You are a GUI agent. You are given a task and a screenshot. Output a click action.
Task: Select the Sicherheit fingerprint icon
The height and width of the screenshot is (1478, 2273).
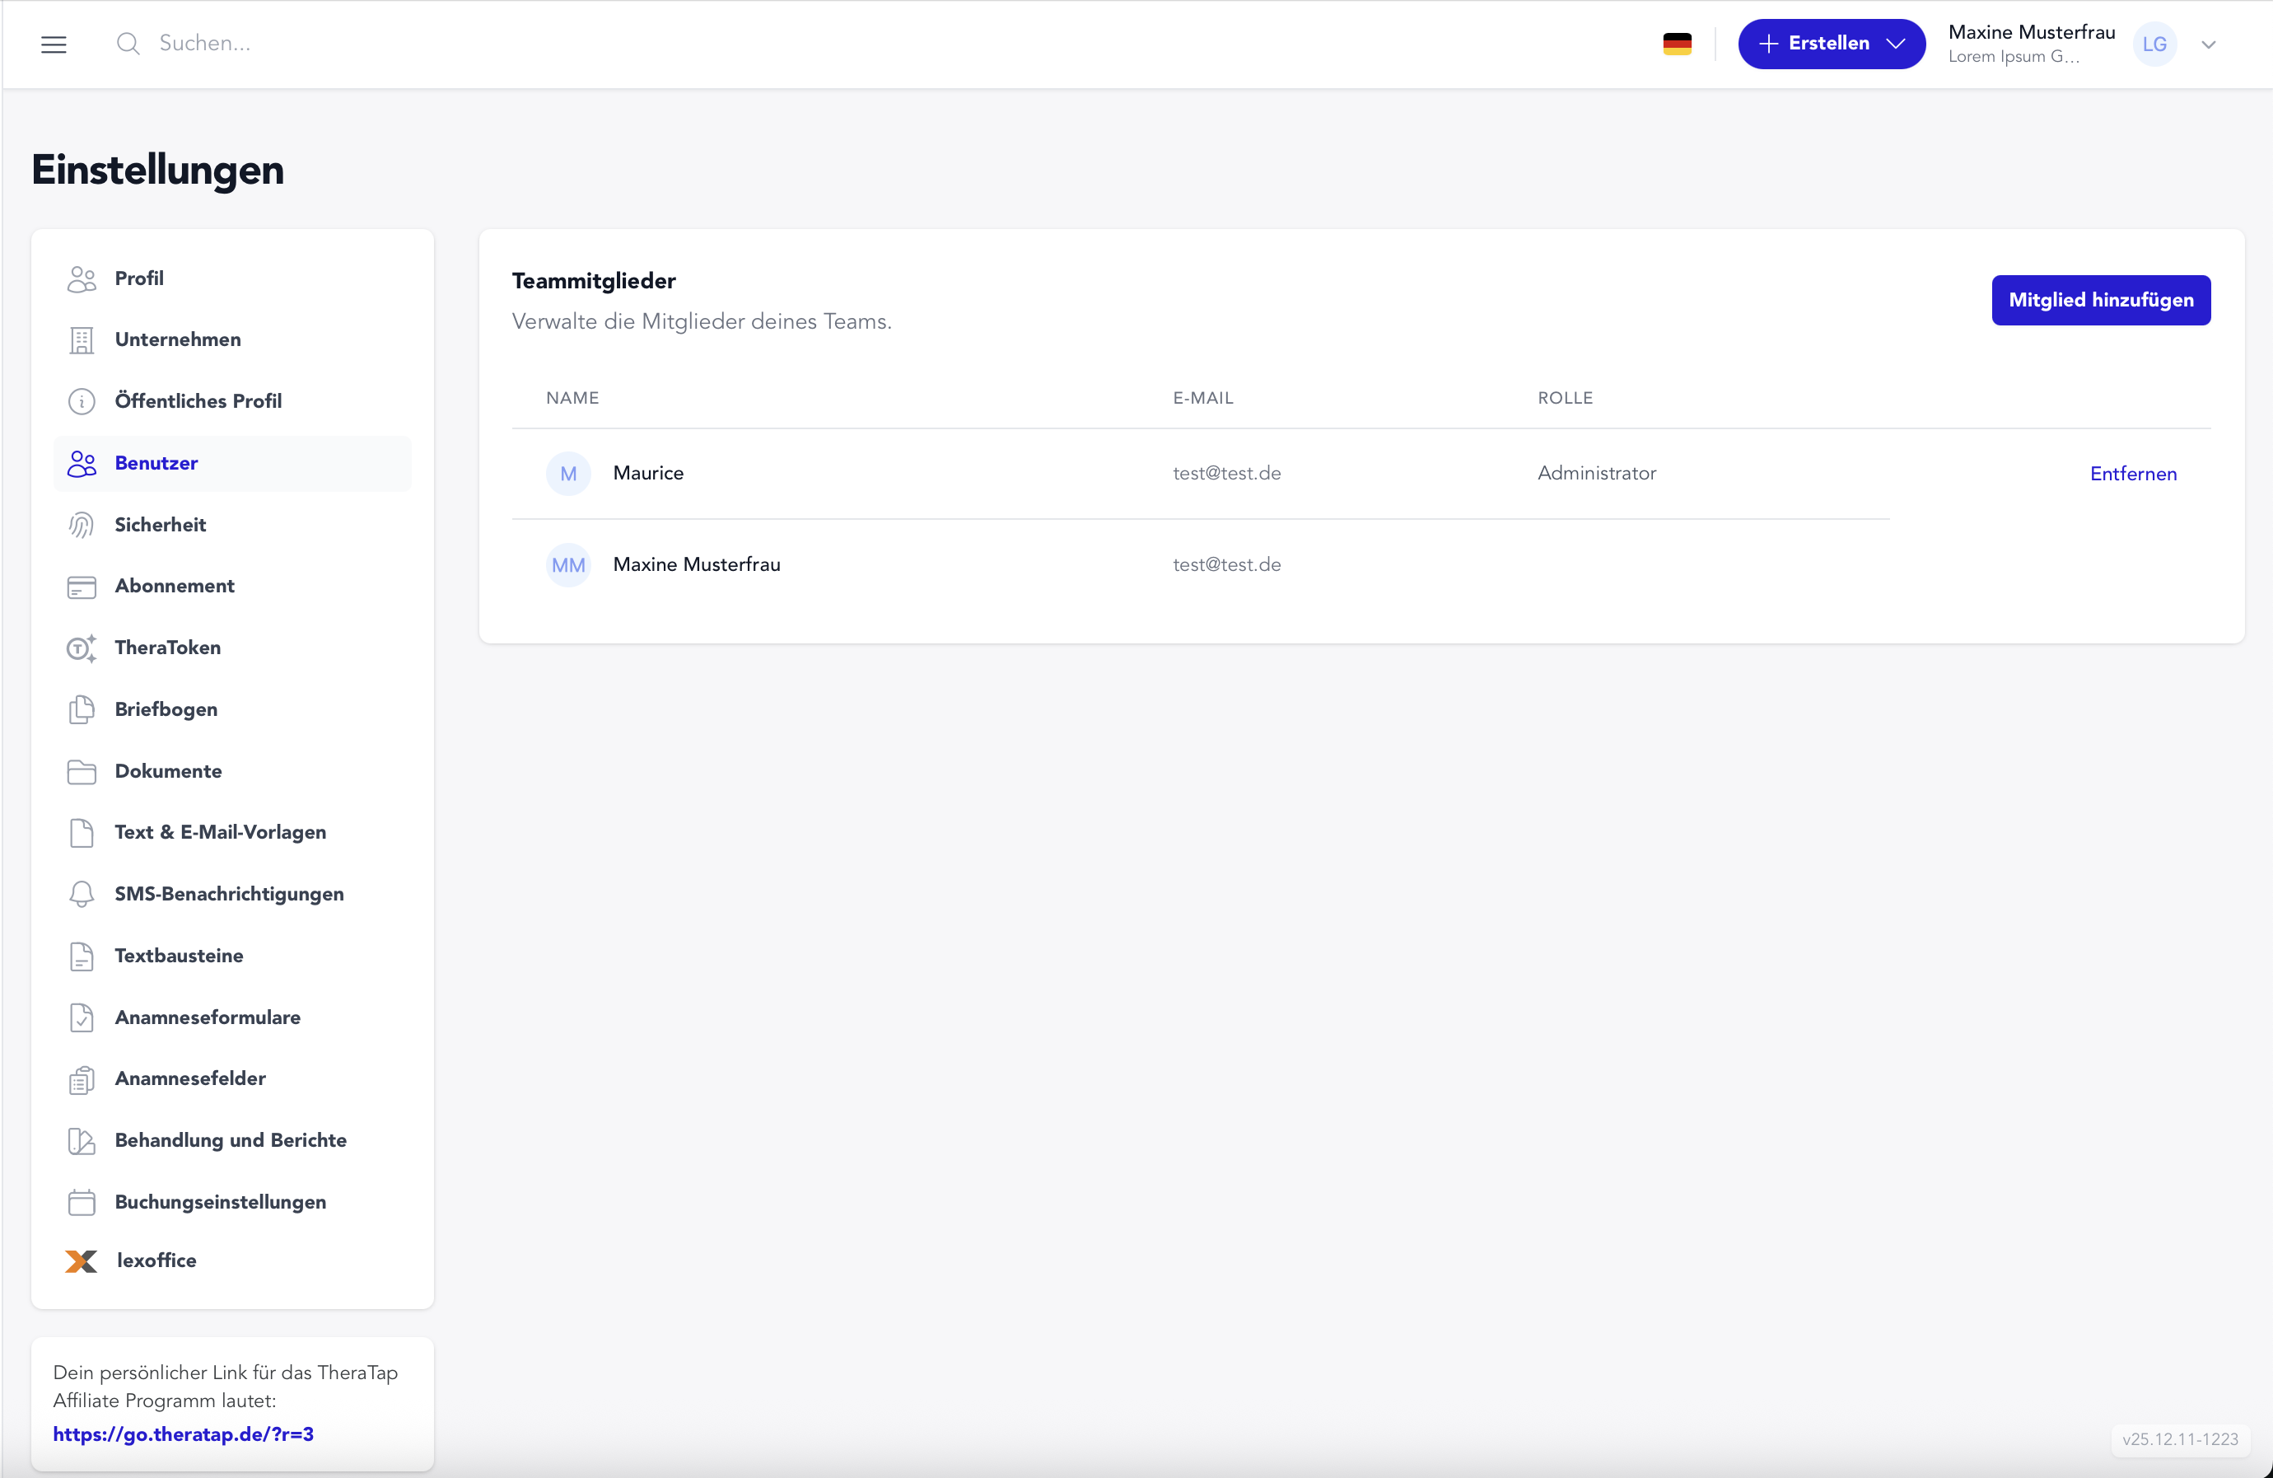click(82, 525)
